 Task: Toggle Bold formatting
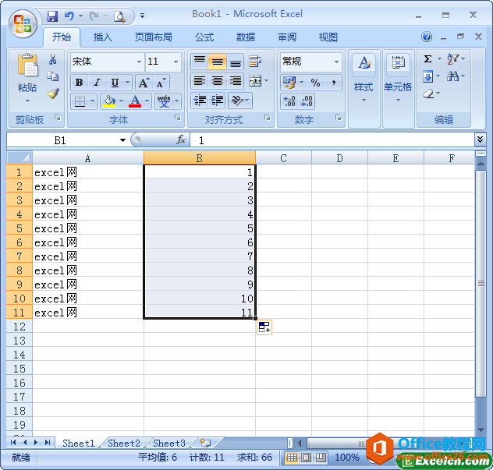click(79, 83)
